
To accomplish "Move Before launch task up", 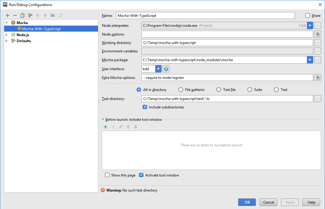I will pyautogui.click(x=128, y=127).
